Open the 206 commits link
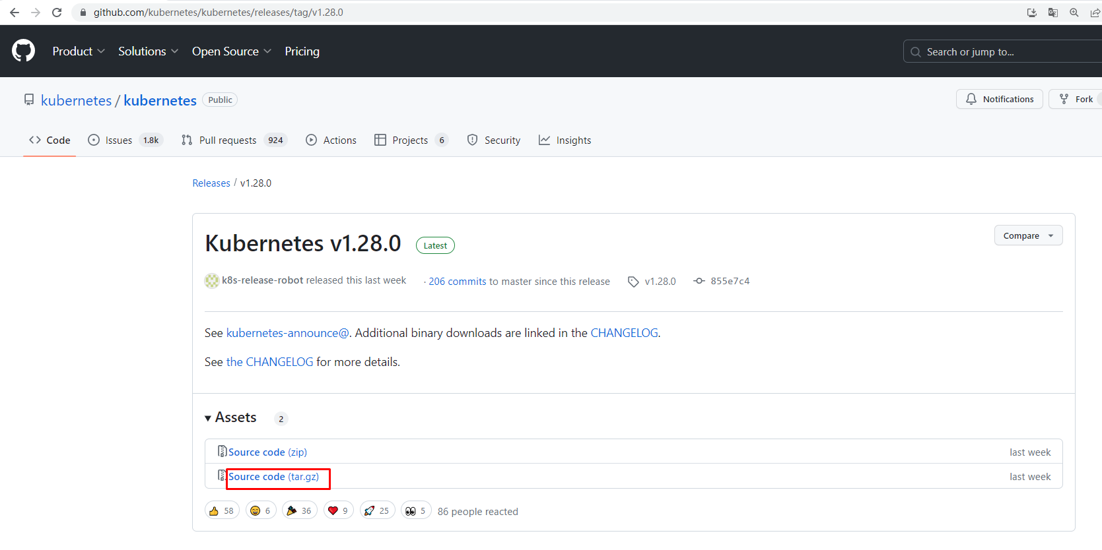Image resolution: width=1102 pixels, height=550 pixels. point(457,282)
